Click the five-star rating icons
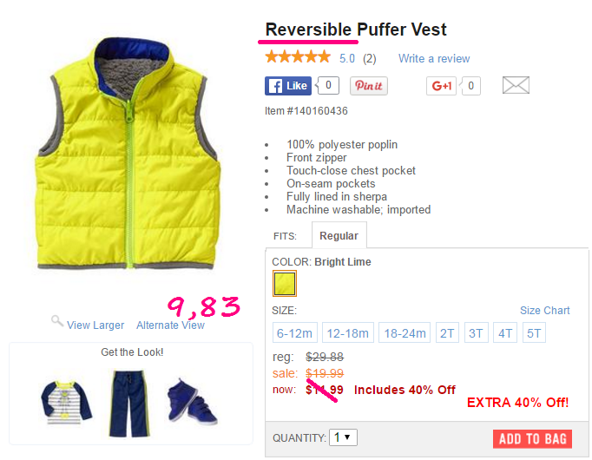The width and height of the screenshot is (592, 460). [298, 57]
